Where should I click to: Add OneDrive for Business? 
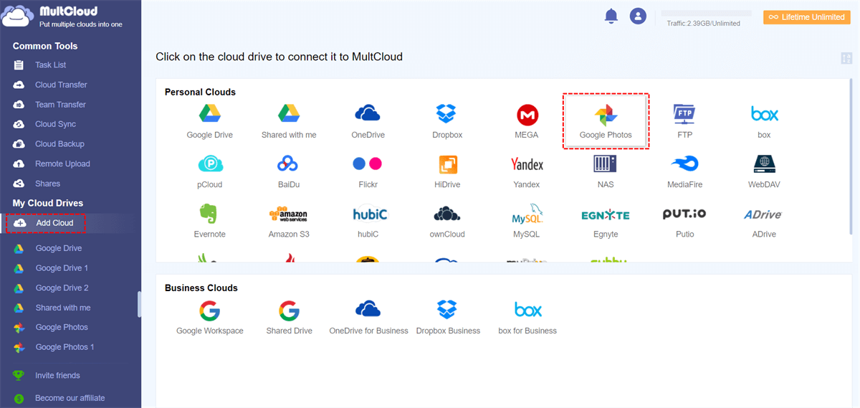(368, 317)
